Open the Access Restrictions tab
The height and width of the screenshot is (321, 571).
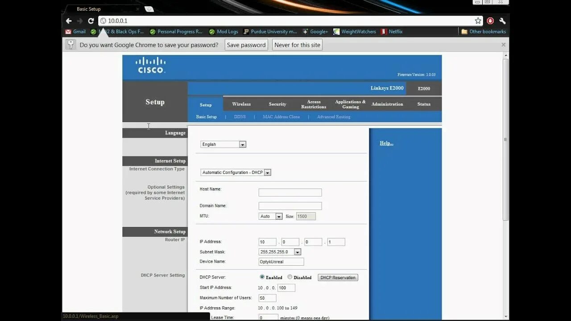point(314,104)
